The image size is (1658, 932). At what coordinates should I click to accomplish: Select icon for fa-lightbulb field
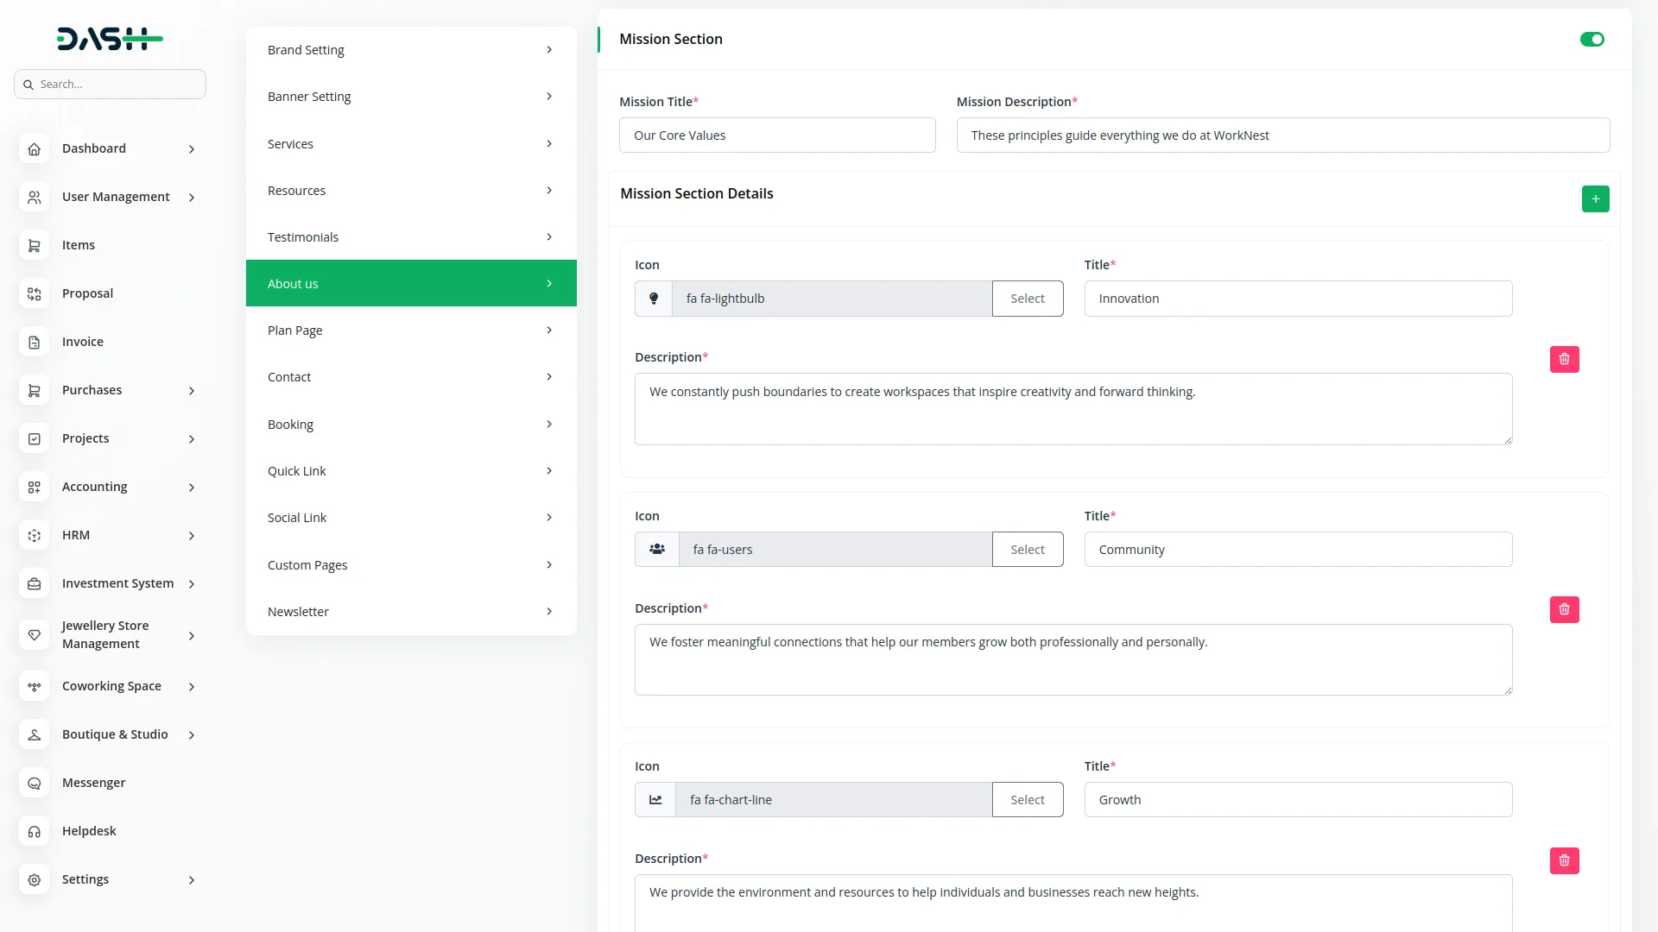[1027, 299]
